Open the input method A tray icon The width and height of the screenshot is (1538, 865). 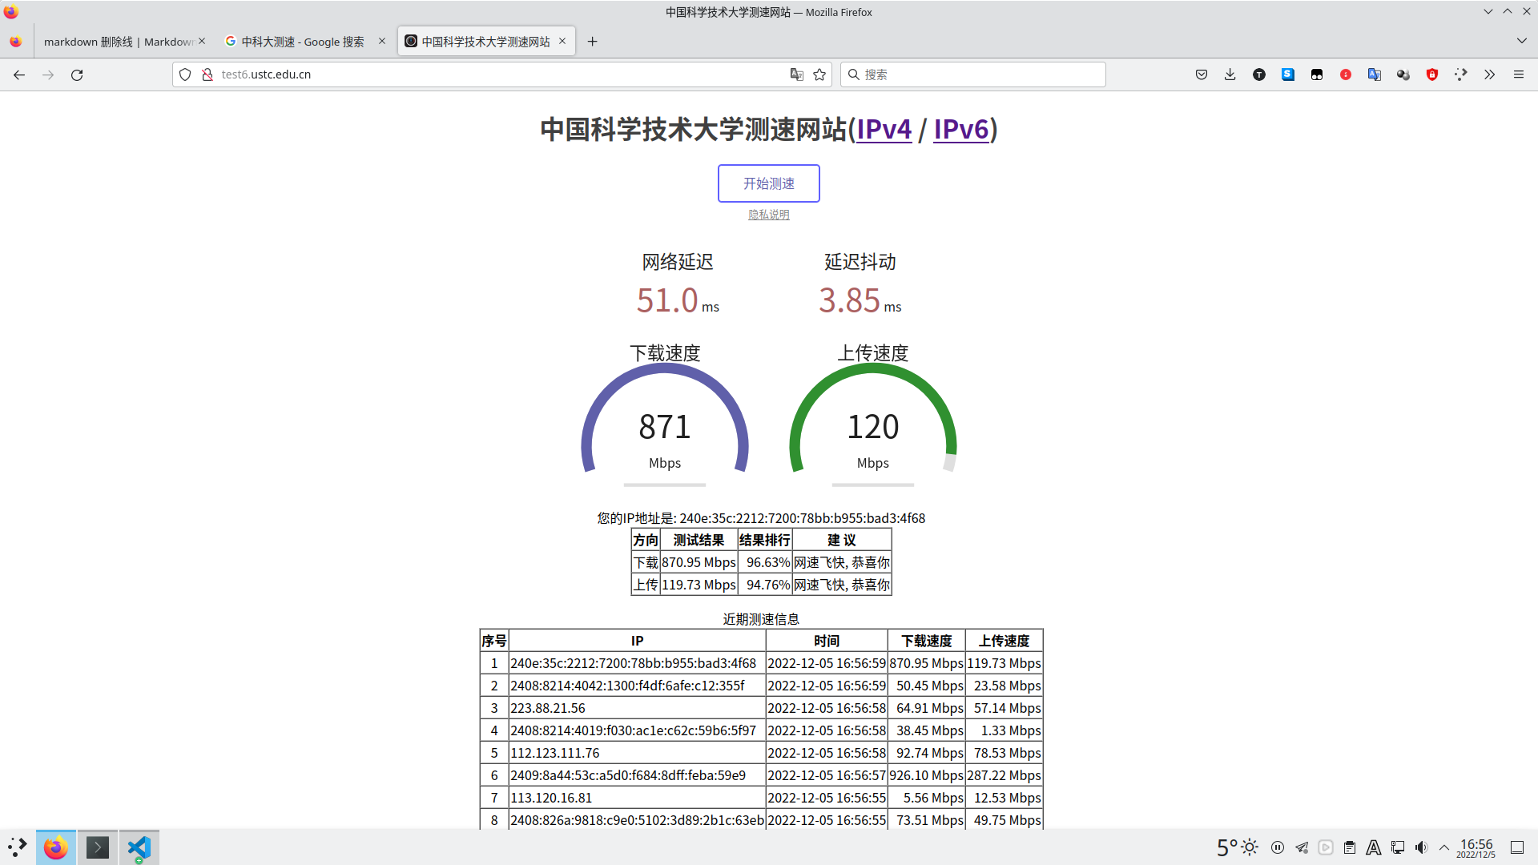click(1374, 847)
